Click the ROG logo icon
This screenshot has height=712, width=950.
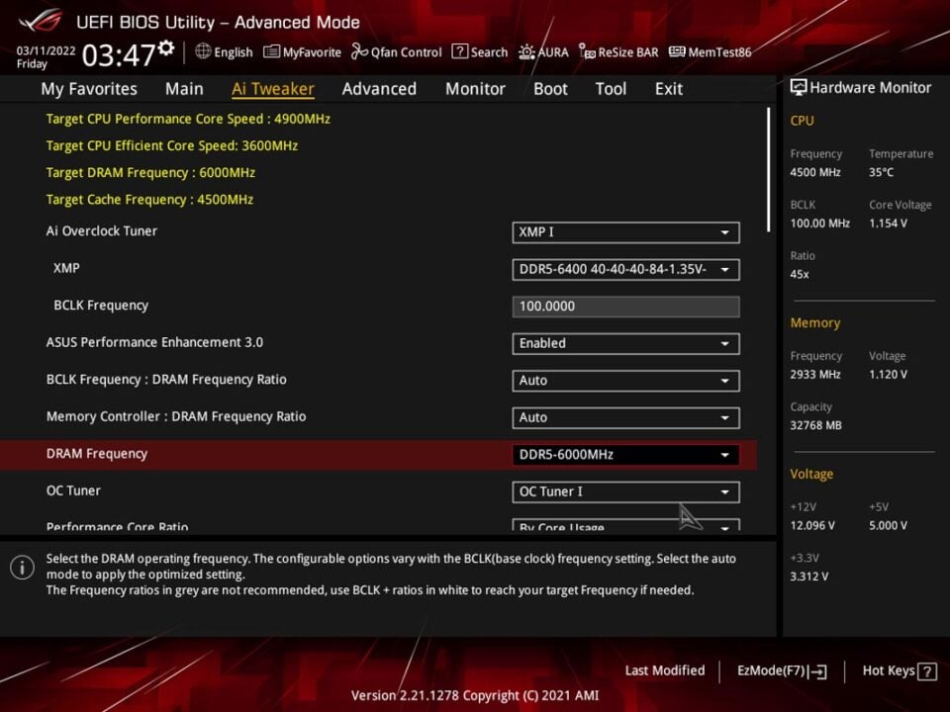pos(40,20)
